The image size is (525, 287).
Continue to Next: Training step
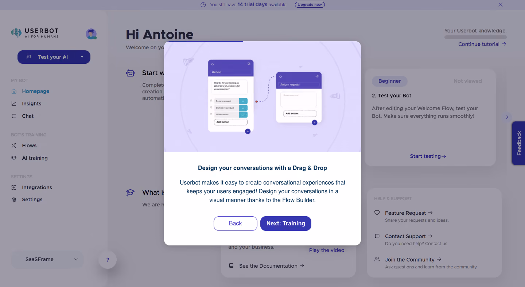pos(286,224)
